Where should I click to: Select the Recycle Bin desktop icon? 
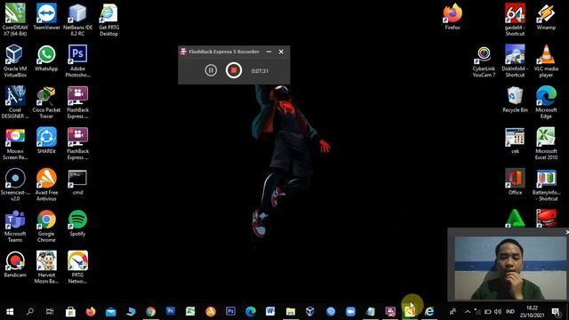515,100
